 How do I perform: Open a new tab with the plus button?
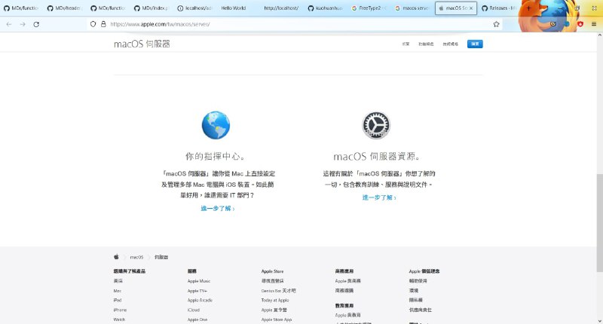[x=528, y=8]
